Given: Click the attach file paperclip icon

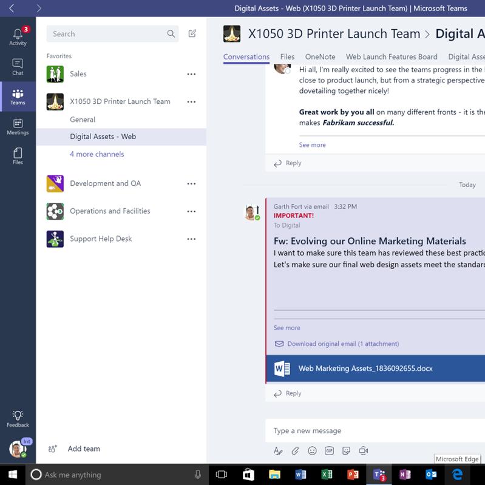Looking at the screenshot, I should (x=295, y=450).
